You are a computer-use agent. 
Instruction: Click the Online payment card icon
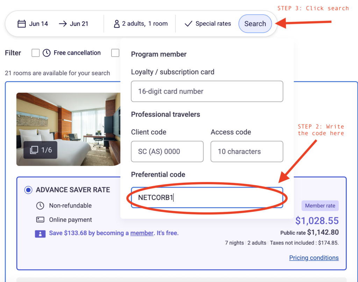[40, 220]
